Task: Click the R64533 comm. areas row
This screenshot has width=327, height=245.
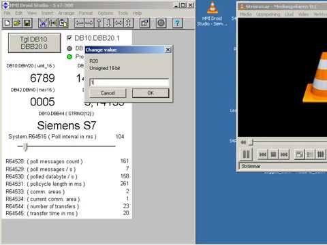Action: click(67, 192)
